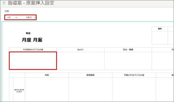Screen dimensions: 174x102
Task: Click the document icon beside 指導案 title
Action: pyautogui.click(x=4, y=3)
